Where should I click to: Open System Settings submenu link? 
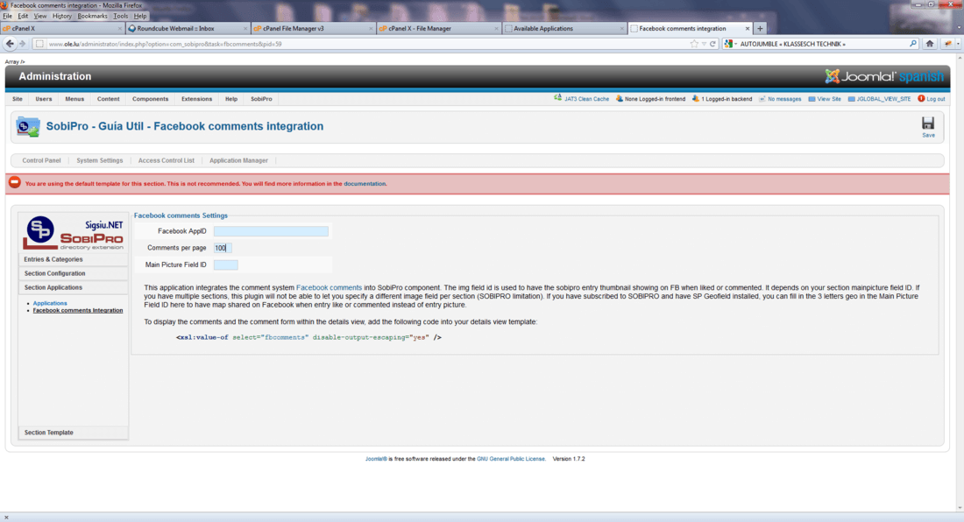click(100, 160)
